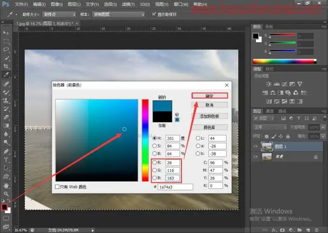The width and height of the screenshot is (328, 233).
Task: Open the tool preset picker arrow
Action: (x=16, y=14)
